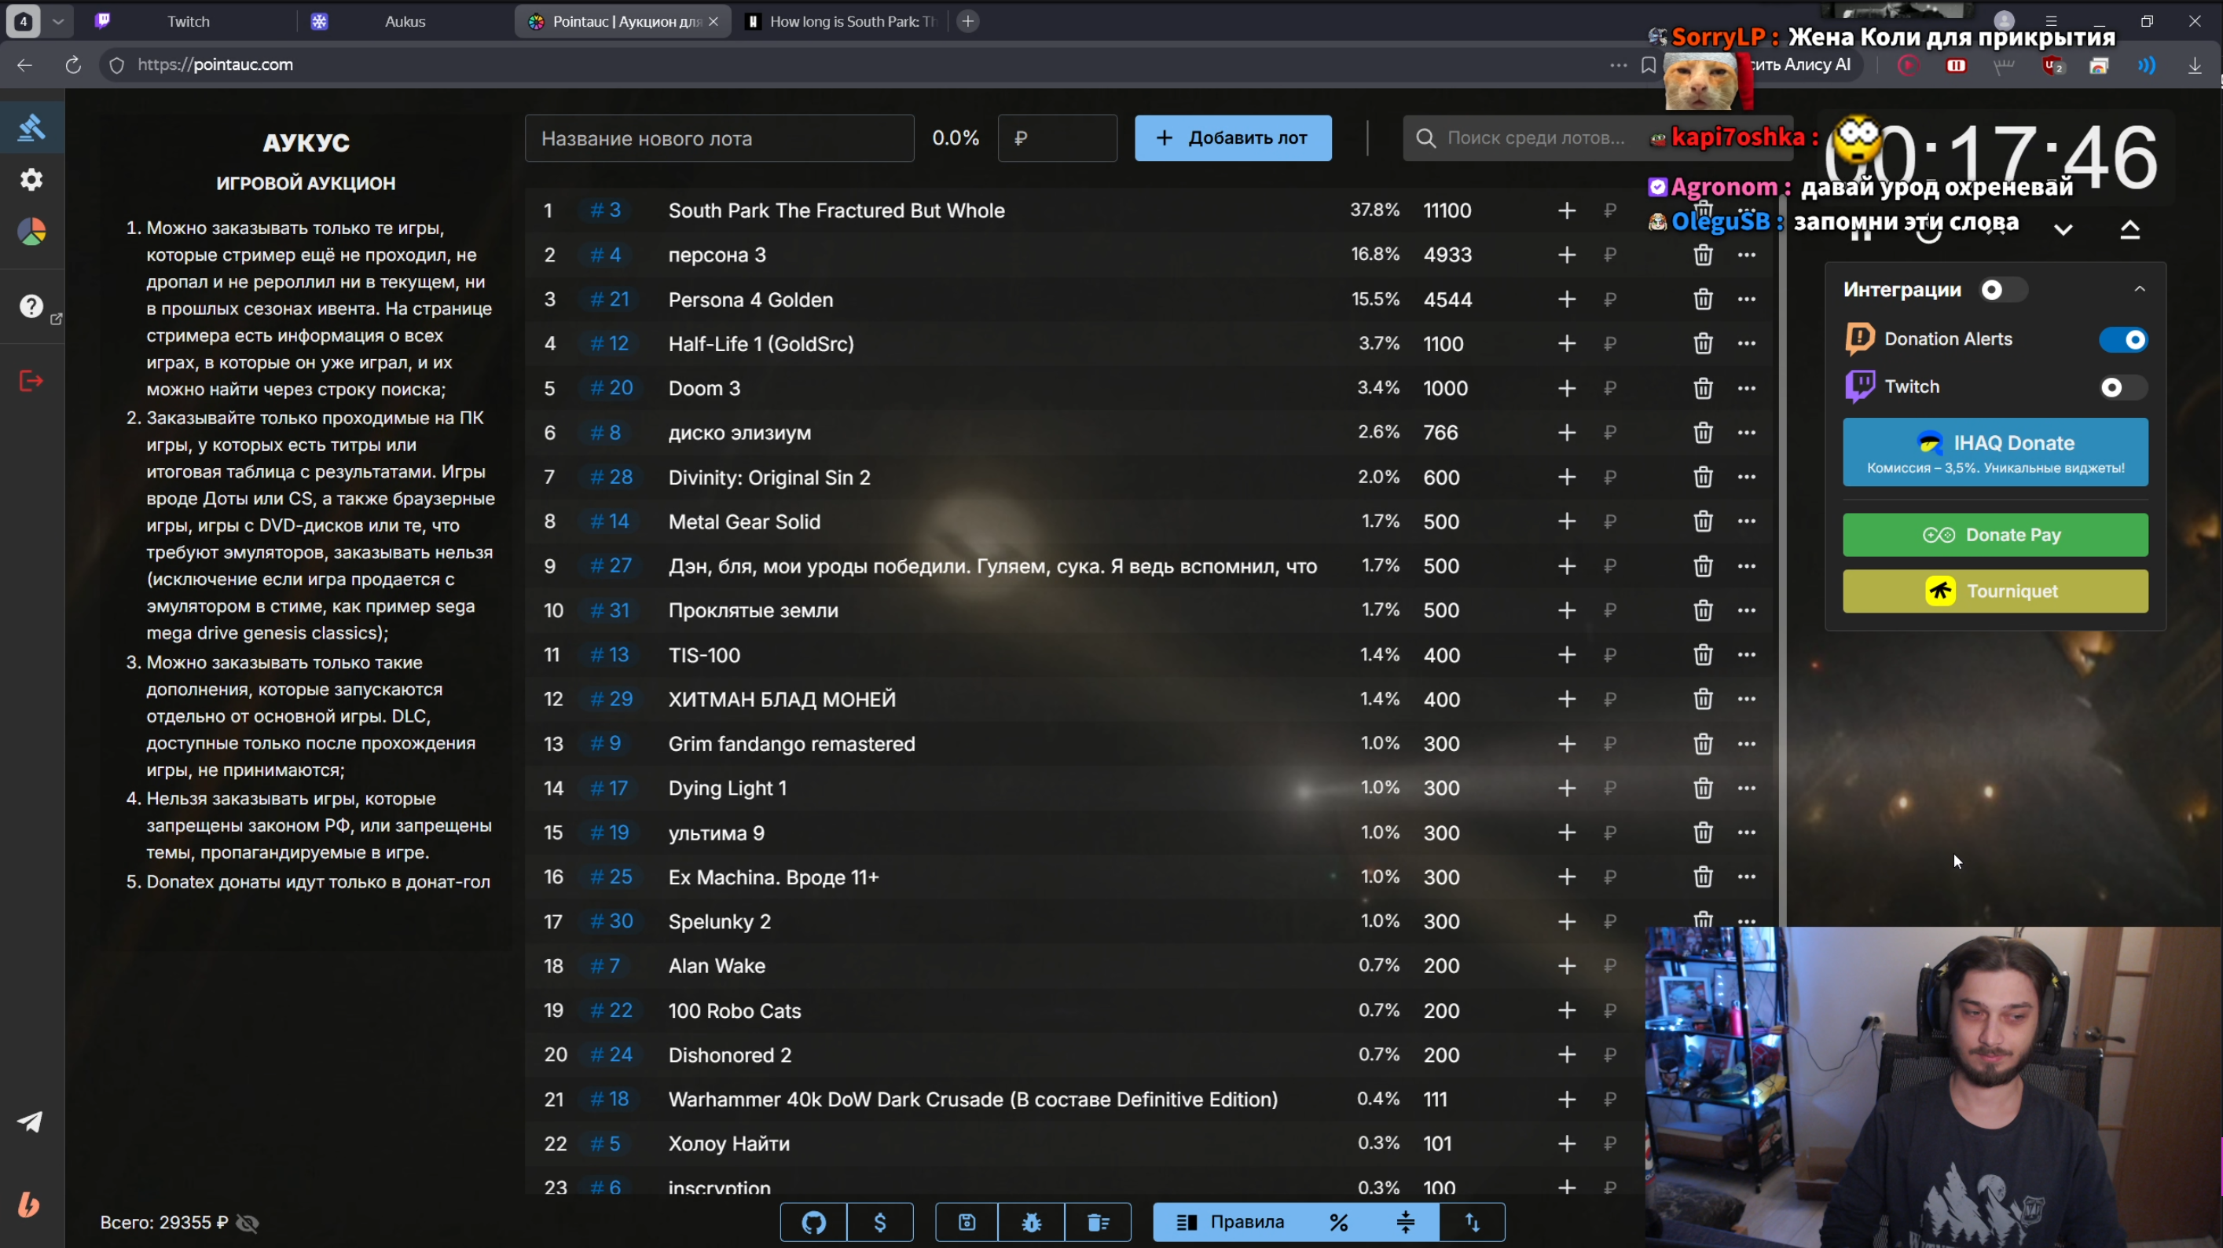Click the bug report icon

(1031, 1222)
